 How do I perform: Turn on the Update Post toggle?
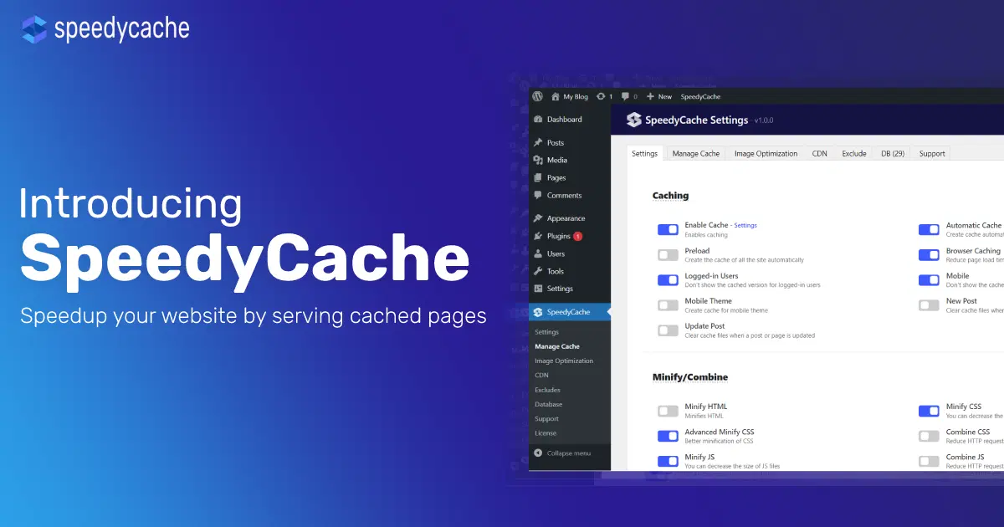(668, 330)
